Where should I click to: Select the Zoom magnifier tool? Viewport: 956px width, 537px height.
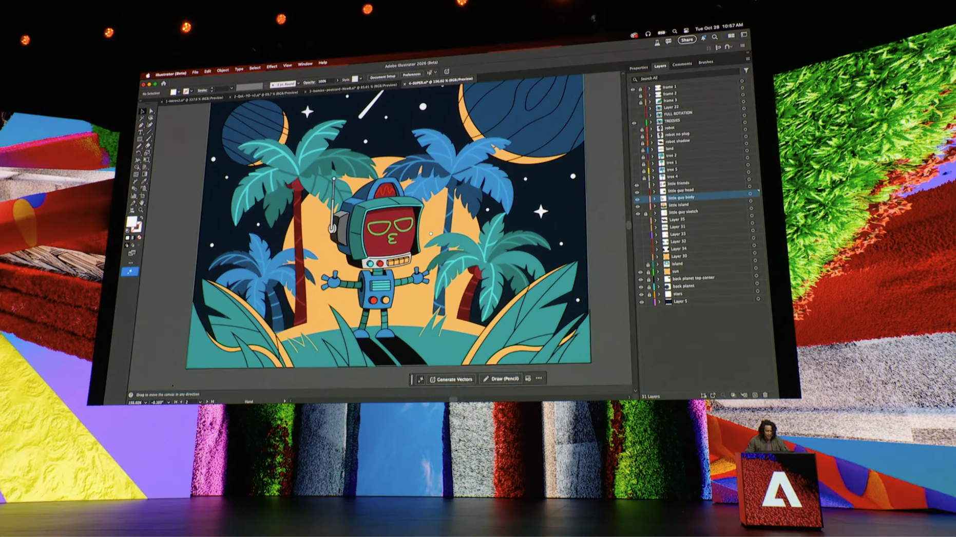click(x=141, y=209)
